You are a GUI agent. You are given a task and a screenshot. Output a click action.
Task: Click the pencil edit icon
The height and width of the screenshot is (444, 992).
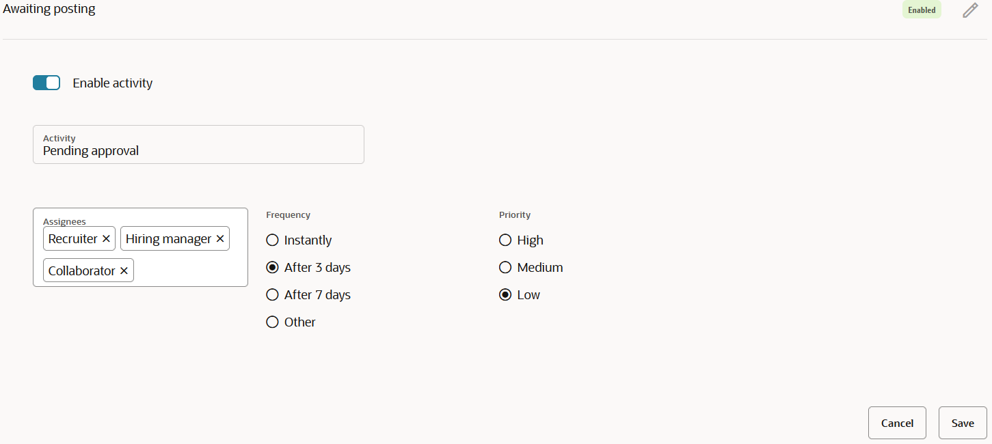pos(970,10)
